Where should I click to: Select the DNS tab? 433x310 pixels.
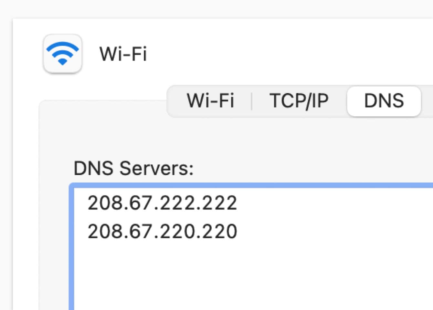click(x=384, y=101)
